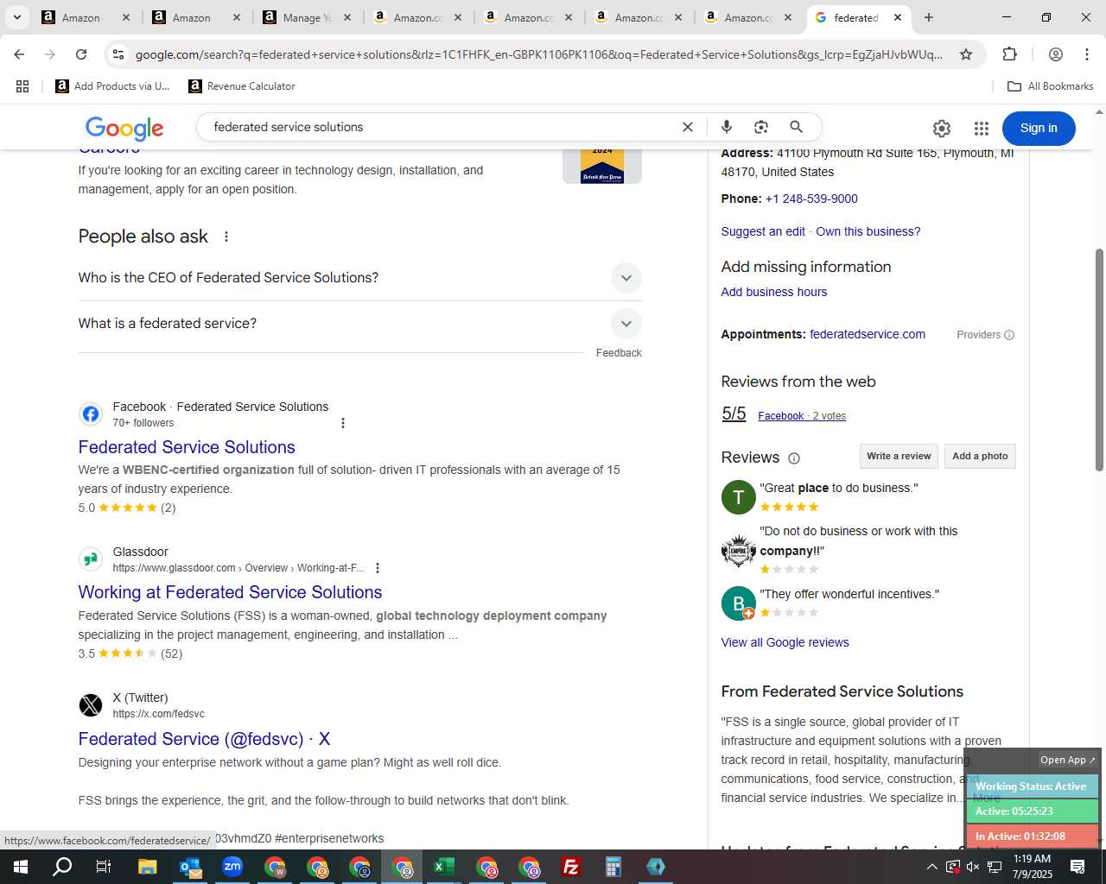
Task: Open Federated Service Solutions Facebook result
Action: click(x=187, y=447)
